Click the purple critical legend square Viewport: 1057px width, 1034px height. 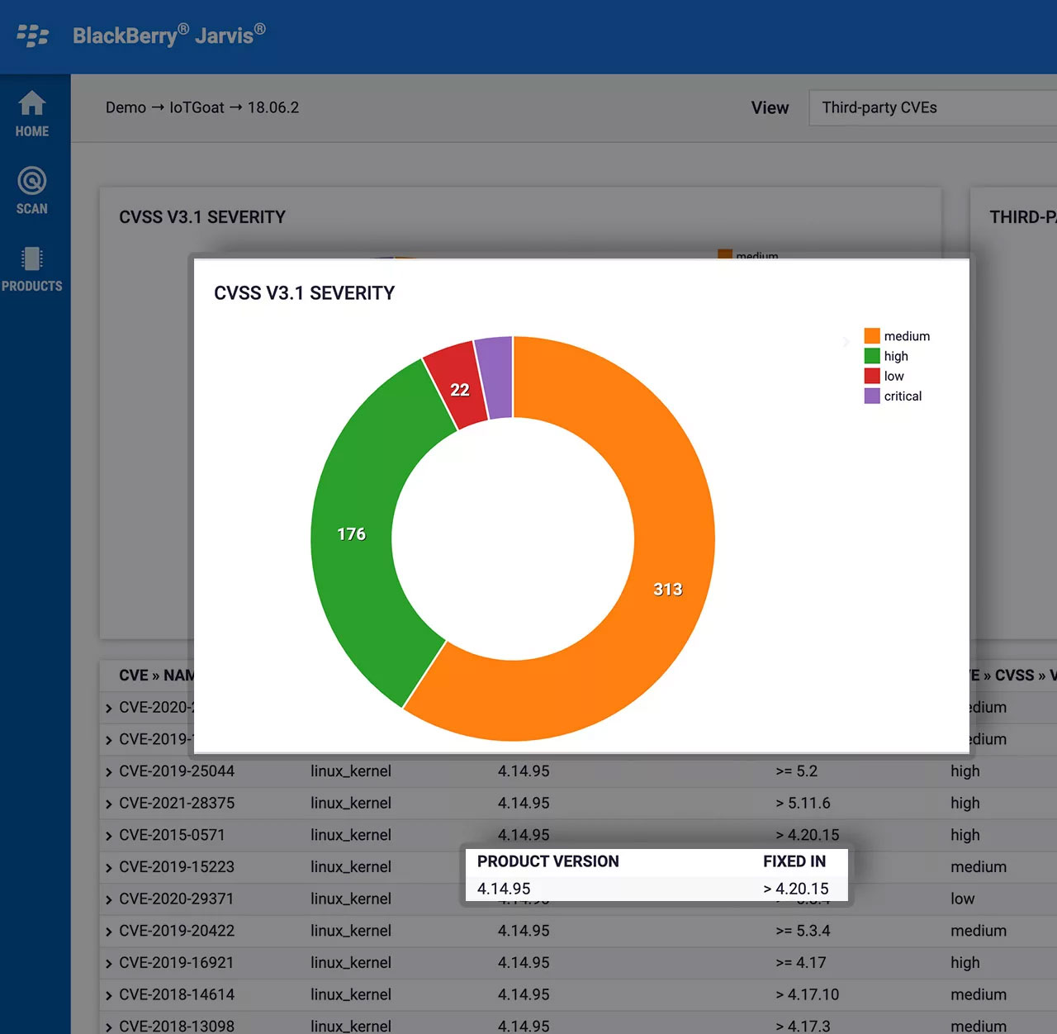(x=872, y=396)
